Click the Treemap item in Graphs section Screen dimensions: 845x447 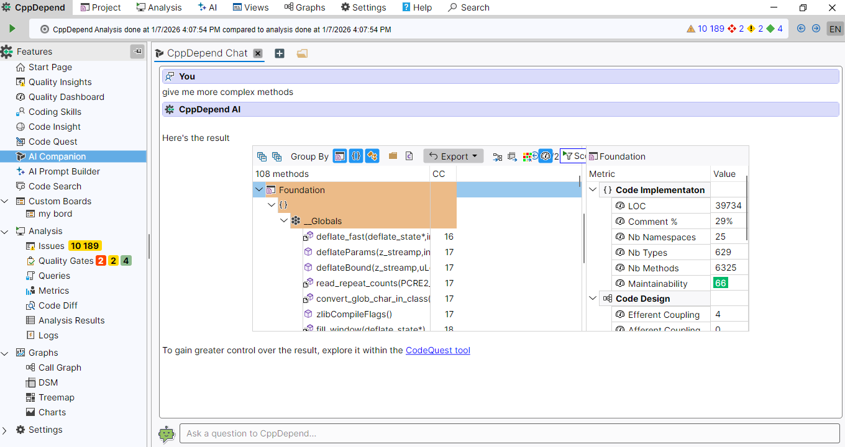point(56,397)
